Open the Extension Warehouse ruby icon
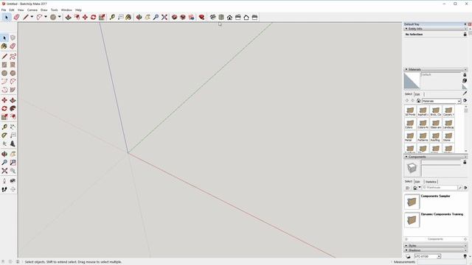This screenshot has width=472, height=265. pos(201,17)
